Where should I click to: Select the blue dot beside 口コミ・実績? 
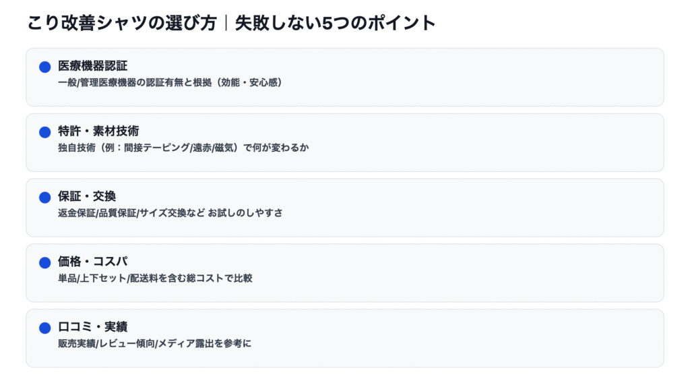click(45, 328)
